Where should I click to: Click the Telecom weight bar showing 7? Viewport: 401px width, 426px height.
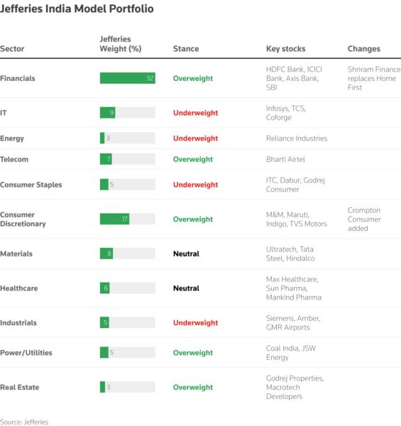[x=128, y=159]
